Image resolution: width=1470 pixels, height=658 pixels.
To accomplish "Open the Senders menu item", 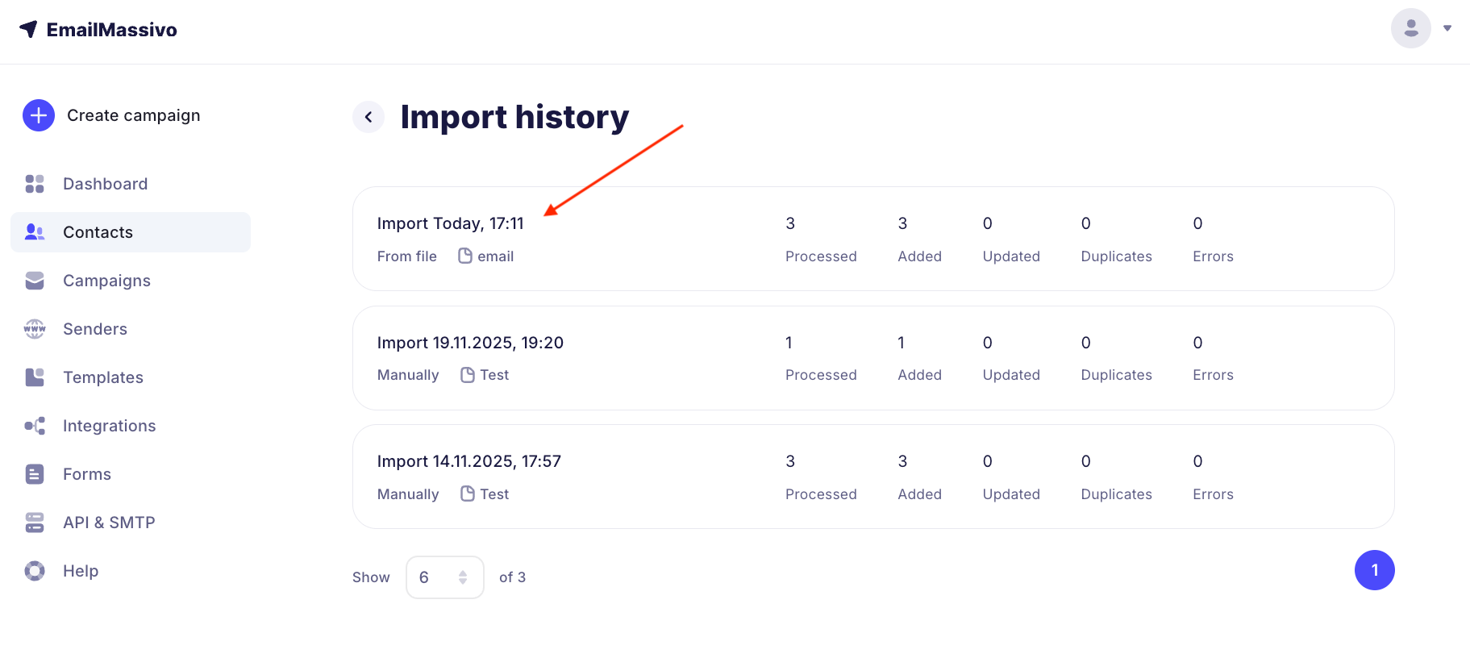I will [95, 329].
